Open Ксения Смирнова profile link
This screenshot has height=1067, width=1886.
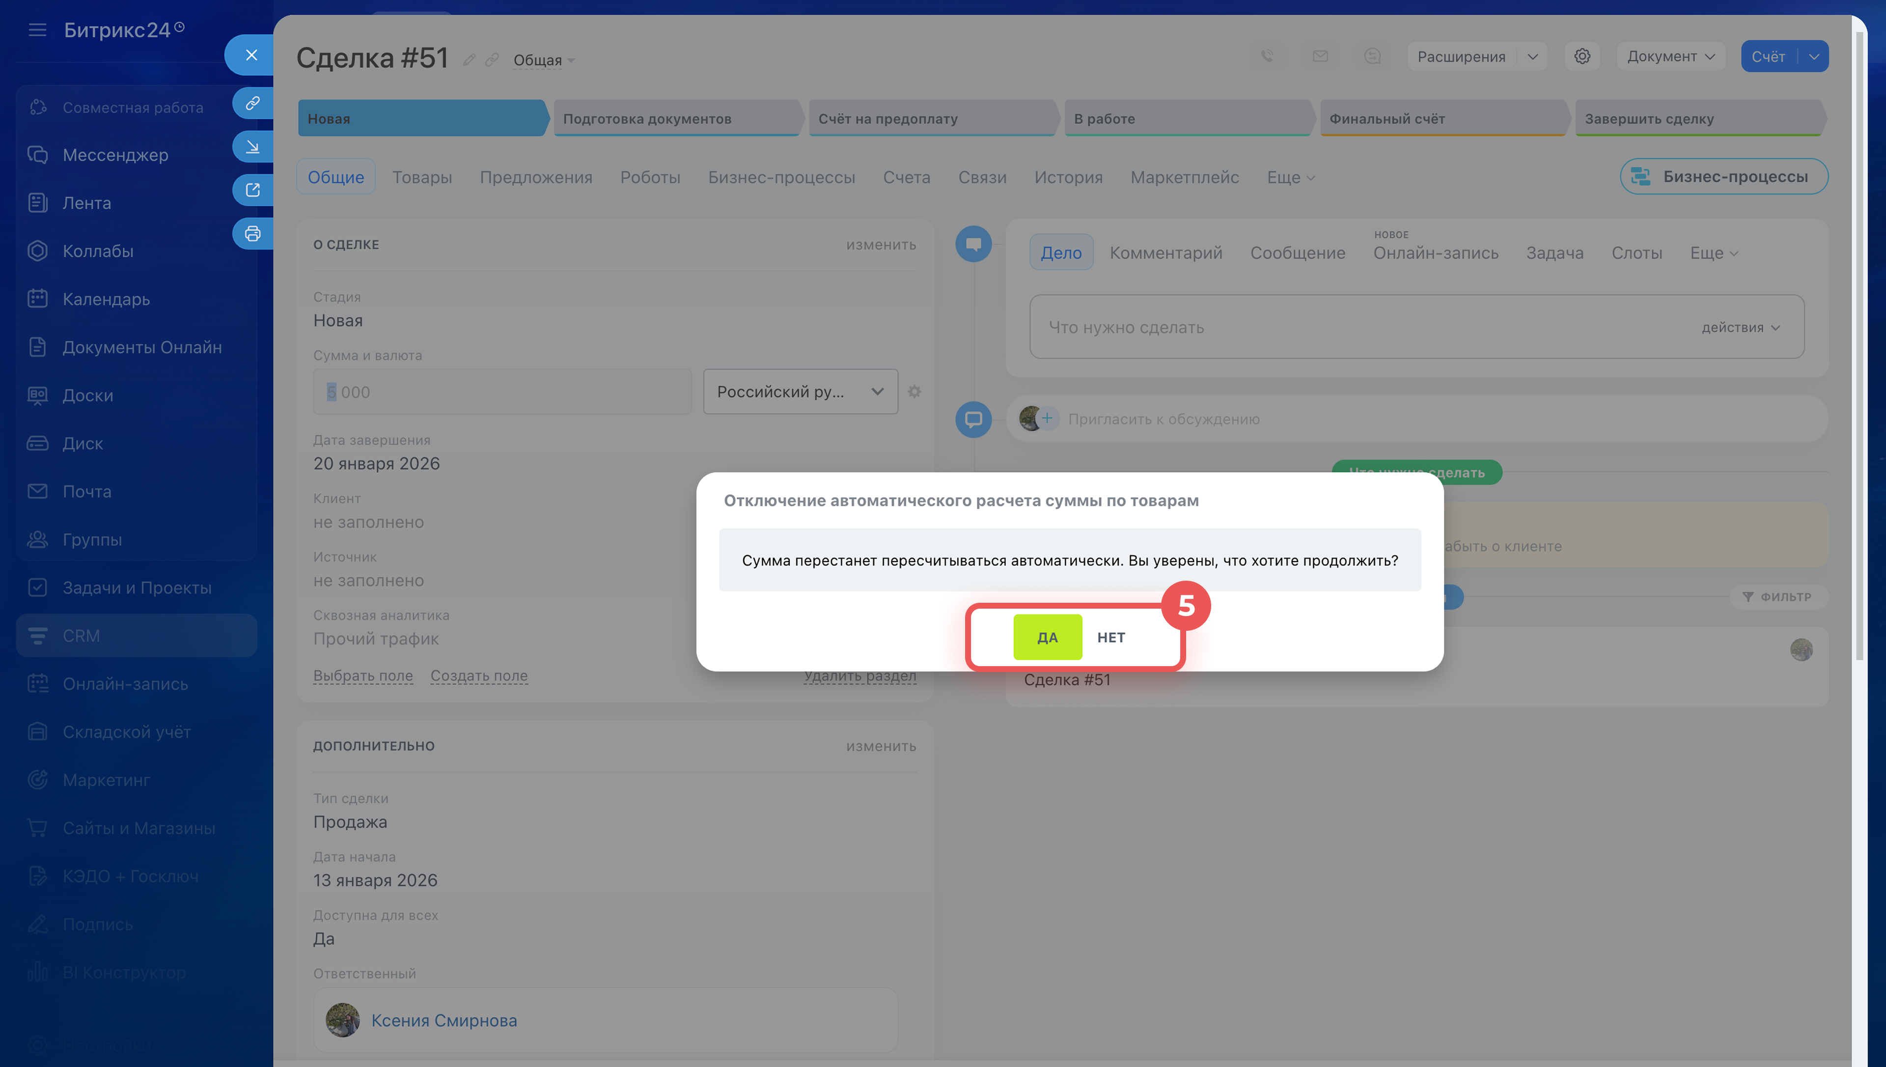pos(444,1019)
